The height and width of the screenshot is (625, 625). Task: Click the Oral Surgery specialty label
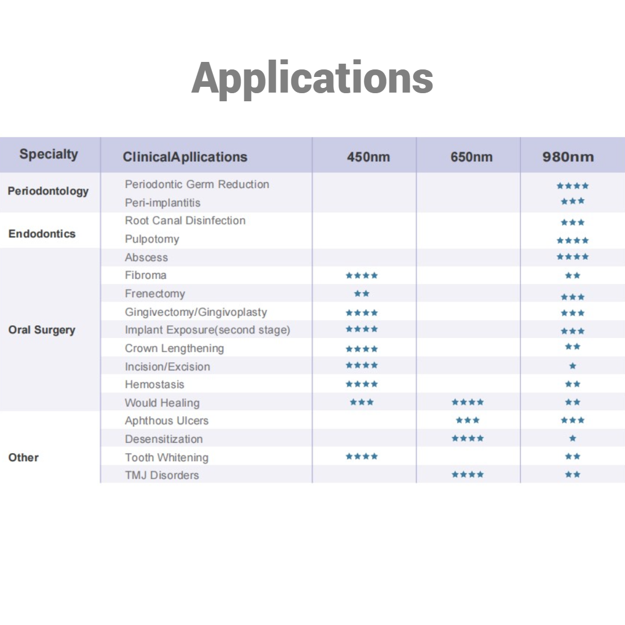42,330
